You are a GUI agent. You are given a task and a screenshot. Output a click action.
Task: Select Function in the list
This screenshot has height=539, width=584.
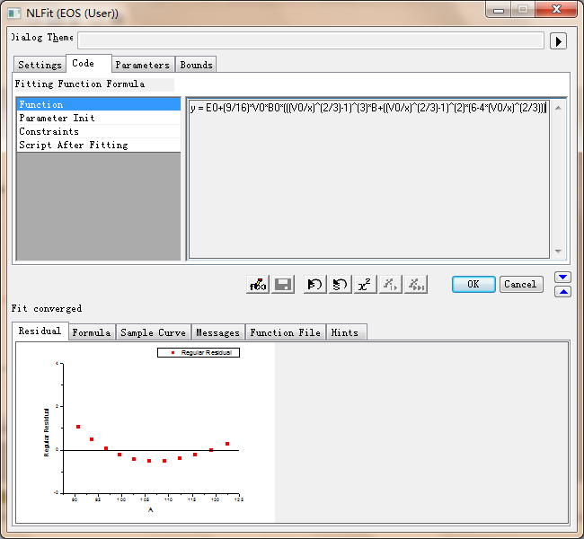(x=99, y=104)
